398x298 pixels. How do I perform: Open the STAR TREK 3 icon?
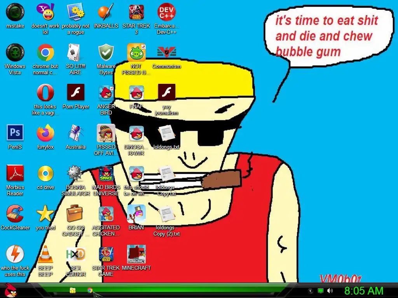pyautogui.click(x=136, y=12)
